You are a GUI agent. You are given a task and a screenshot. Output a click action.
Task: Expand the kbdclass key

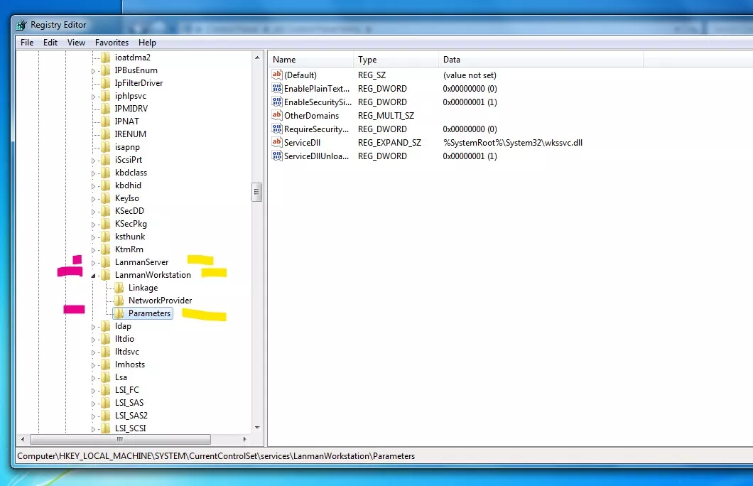pos(93,173)
